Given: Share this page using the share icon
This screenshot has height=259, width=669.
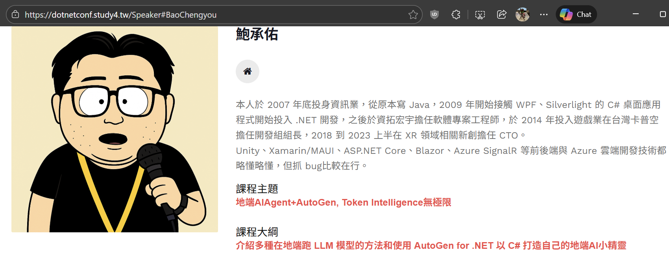Looking at the screenshot, I should click(x=502, y=15).
